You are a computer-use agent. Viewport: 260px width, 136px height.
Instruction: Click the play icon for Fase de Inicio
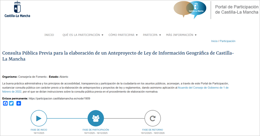(x=39, y=118)
